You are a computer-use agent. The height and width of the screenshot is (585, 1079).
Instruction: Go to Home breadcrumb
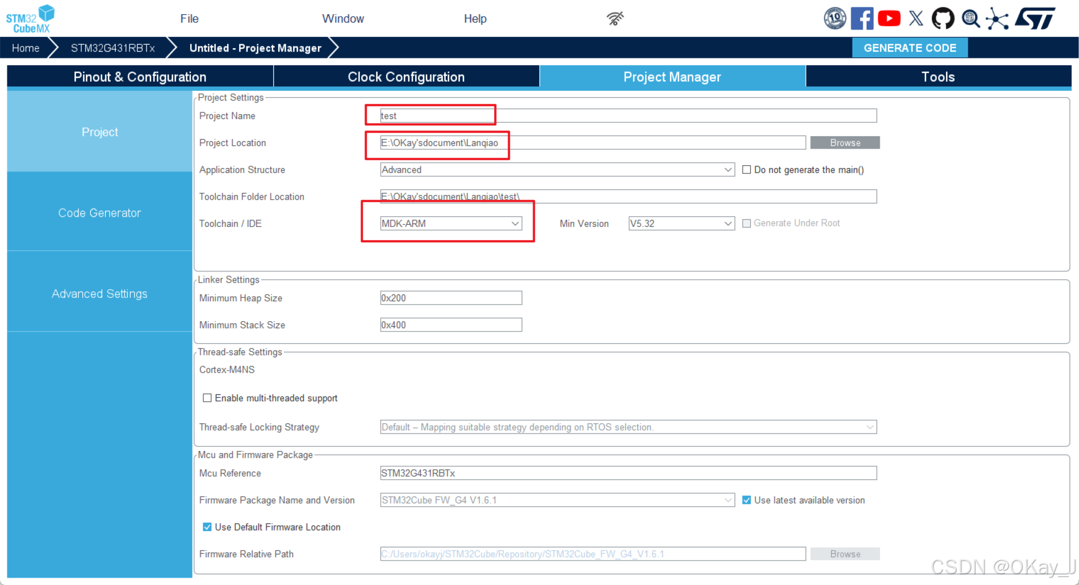[x=26, y=48]
